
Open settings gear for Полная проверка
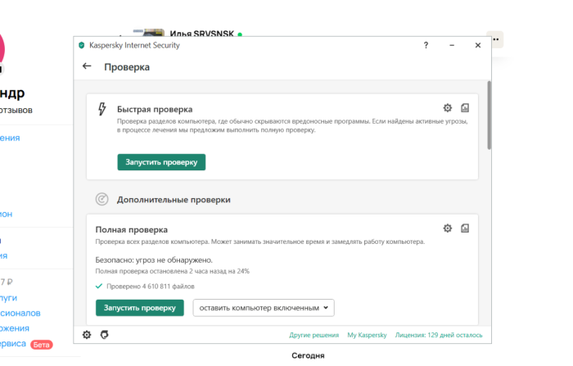point(447,228)
